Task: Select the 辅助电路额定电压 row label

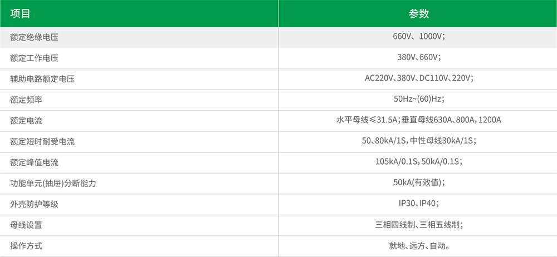Action: 42,79
